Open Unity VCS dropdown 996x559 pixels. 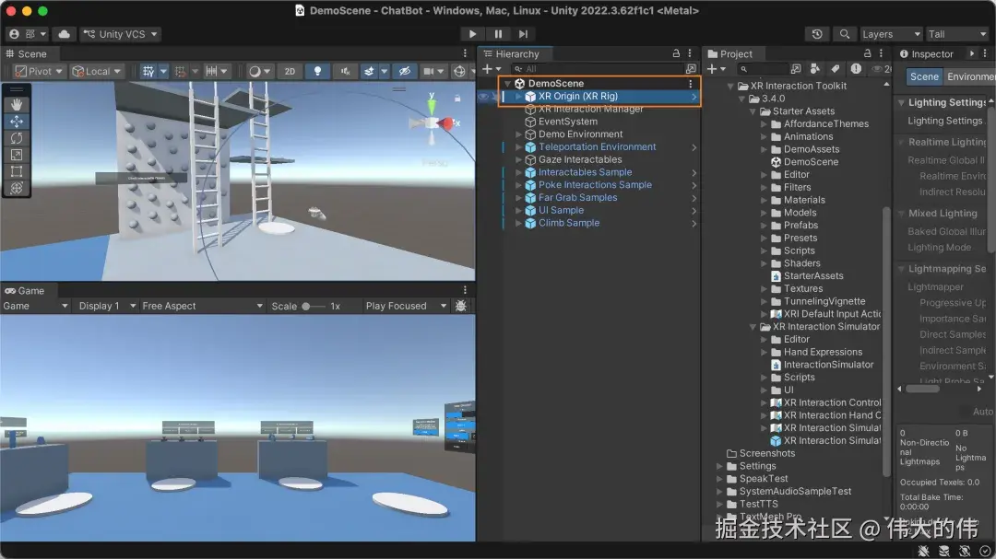[120, 34]
